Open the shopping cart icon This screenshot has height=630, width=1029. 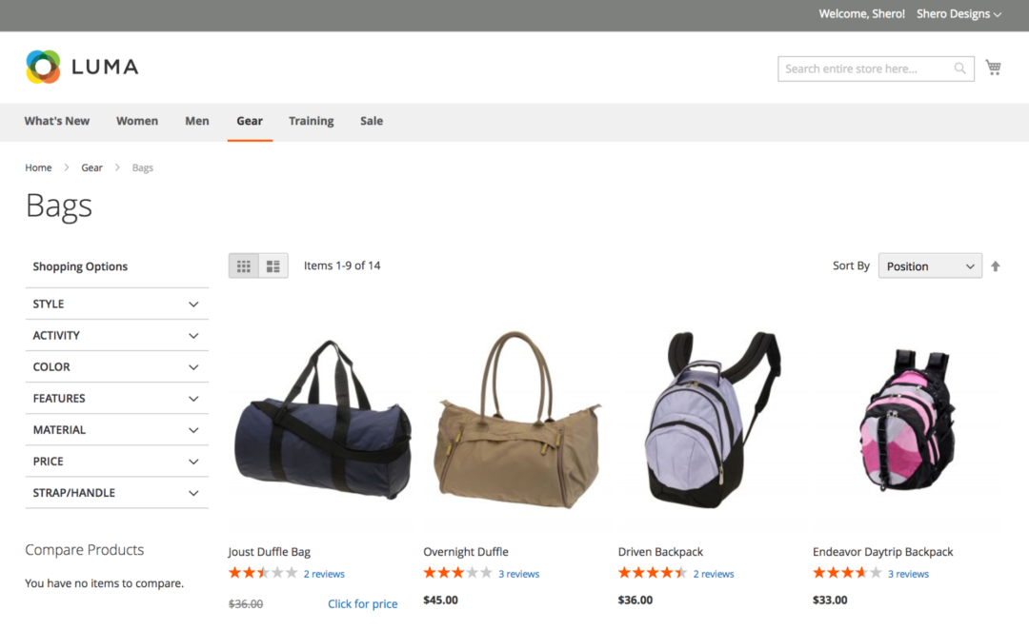993,67
